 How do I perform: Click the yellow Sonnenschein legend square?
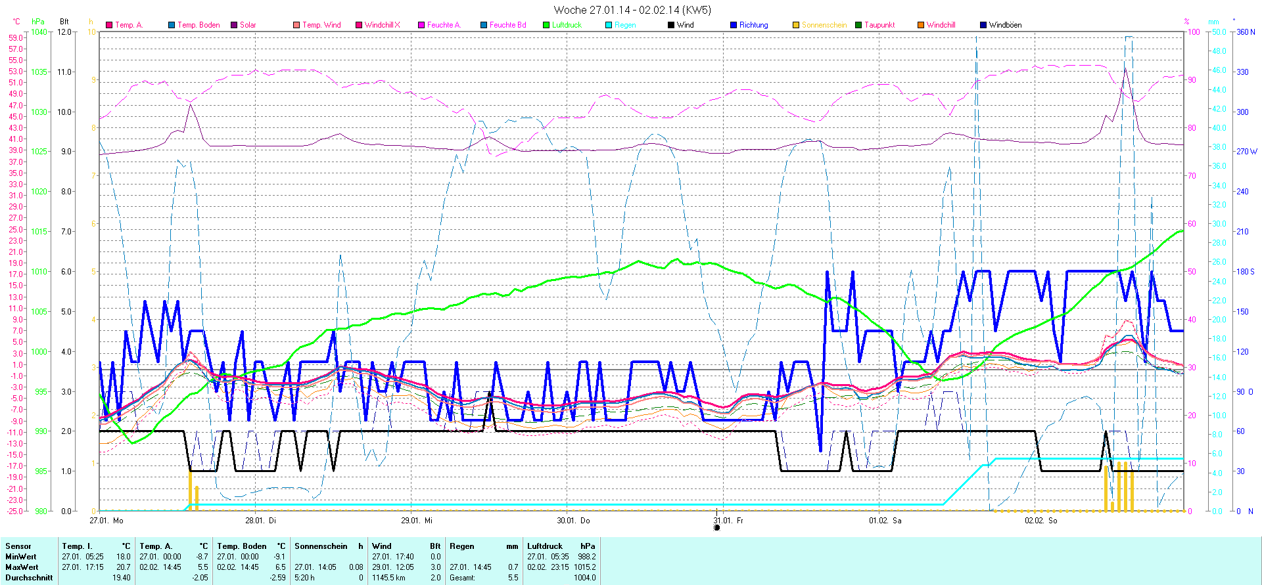click(x=796, y=25)
